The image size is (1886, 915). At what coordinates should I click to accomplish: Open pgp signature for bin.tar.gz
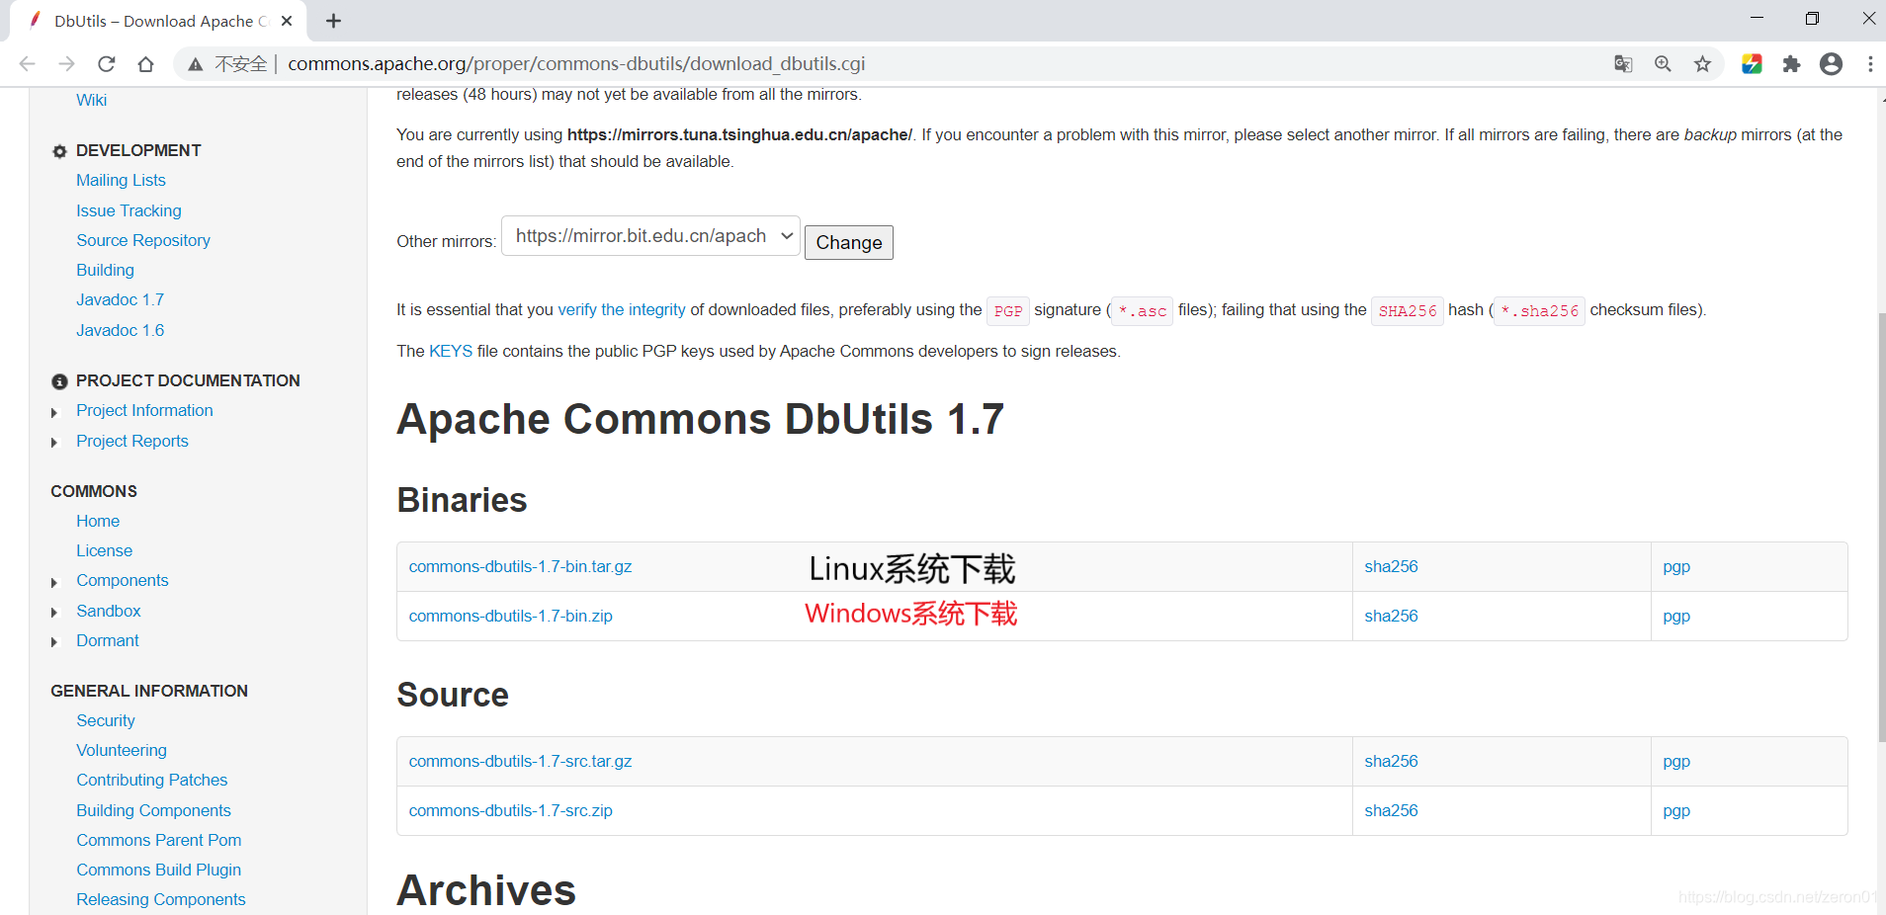pyautogui.click(x=1676, y=566)
